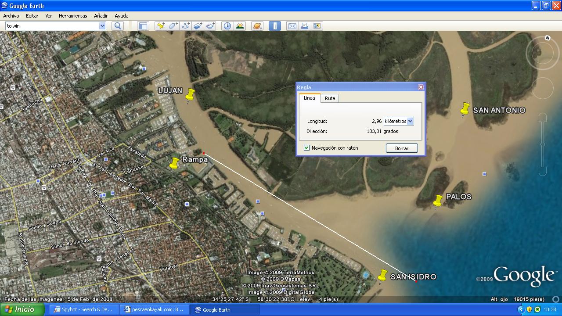Zoom in with the zoom slider plus end
The width and height of the screenshot is (562, 316).
pyautogui.click(x=543, y=117)
